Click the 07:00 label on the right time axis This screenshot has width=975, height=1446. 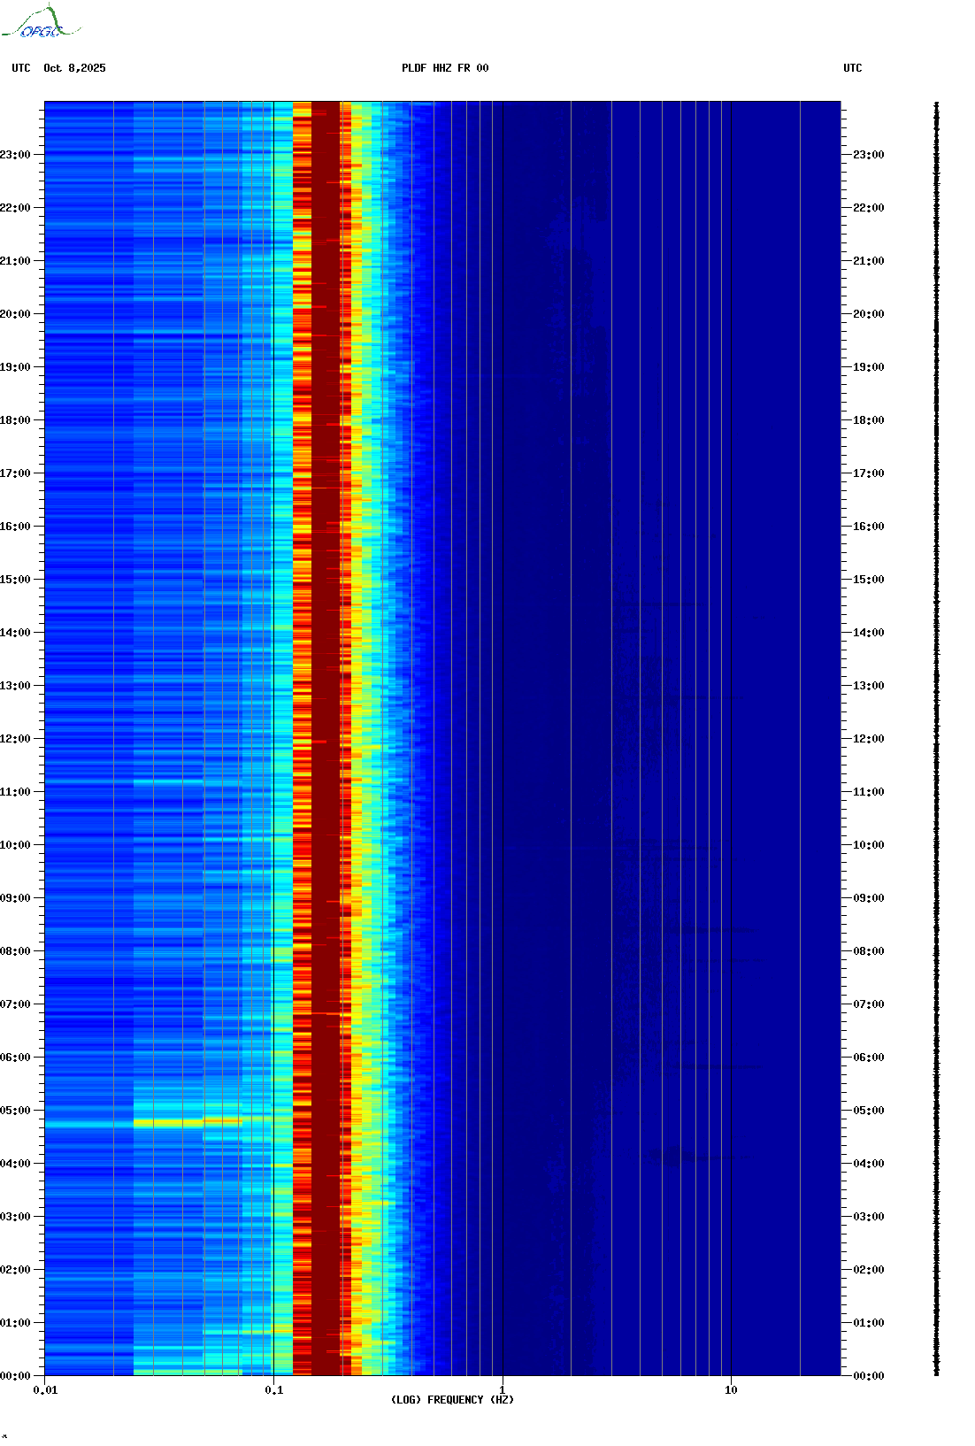(869, 1004)
